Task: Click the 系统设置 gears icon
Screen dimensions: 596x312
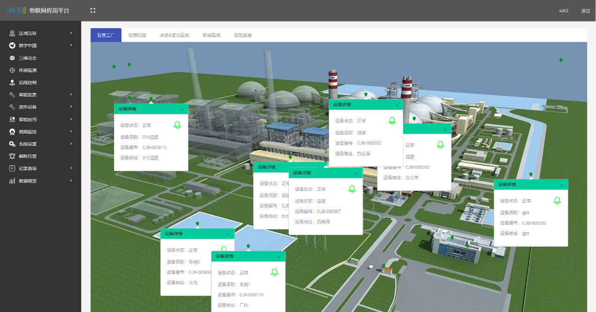Action: pyautogui.click(x=12, y=144)
